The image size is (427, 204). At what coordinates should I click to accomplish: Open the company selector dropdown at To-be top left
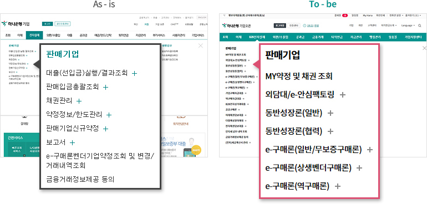pos(244,16)
